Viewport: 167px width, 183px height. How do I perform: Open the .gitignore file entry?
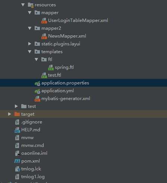click(32, 122)
